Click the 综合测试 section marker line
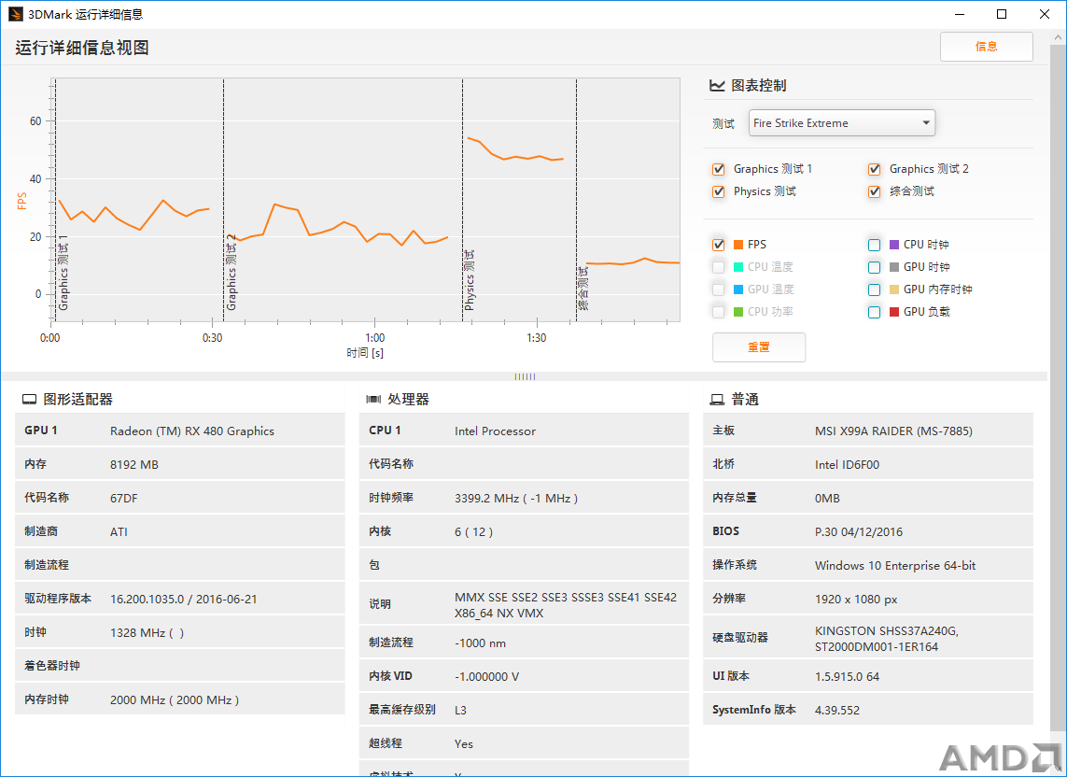This screenshot has height=777, width=1067. [576, 200]
